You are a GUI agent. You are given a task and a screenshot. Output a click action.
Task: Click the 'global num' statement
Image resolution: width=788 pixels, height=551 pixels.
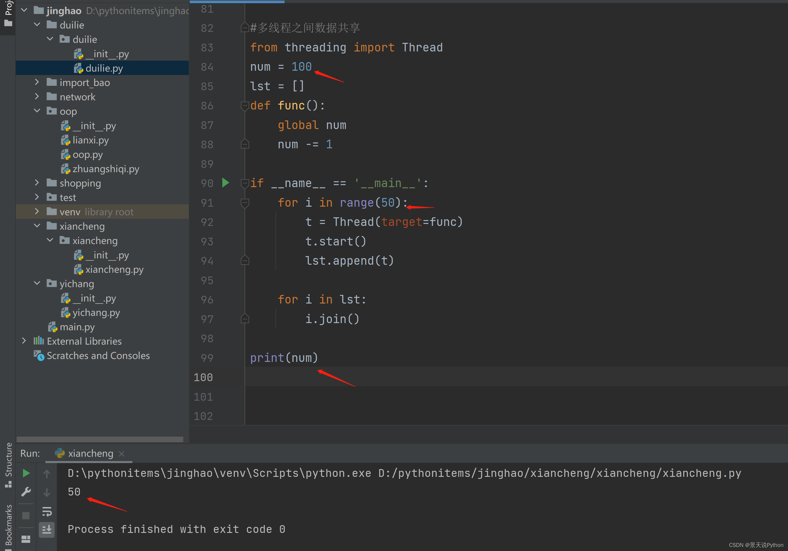click(x=312, y=125)
